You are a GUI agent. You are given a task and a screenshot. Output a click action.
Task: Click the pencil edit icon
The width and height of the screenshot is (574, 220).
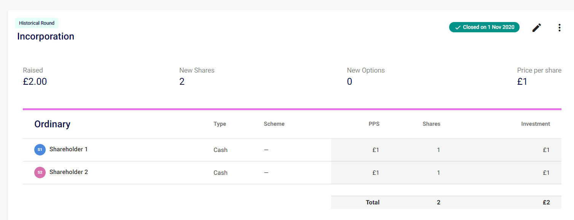pyautogui.click(x=536, y=27)
